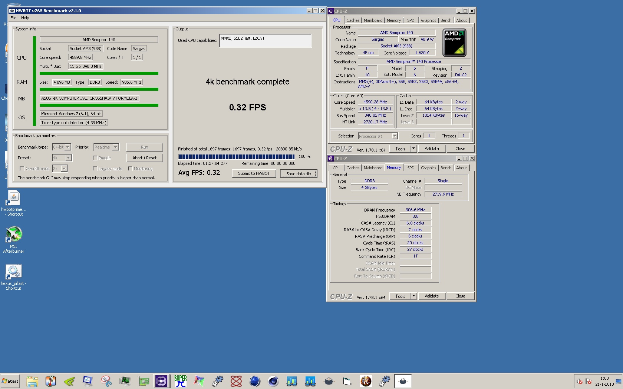Click the dark cat-face icon beside the white window icon
This screenshot has height=389, width=623.
click(x=329, y=381)
